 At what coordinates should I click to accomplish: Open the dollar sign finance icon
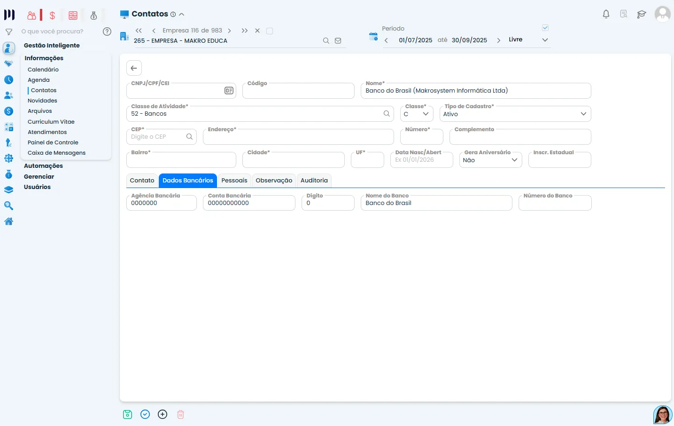(52, 16)
